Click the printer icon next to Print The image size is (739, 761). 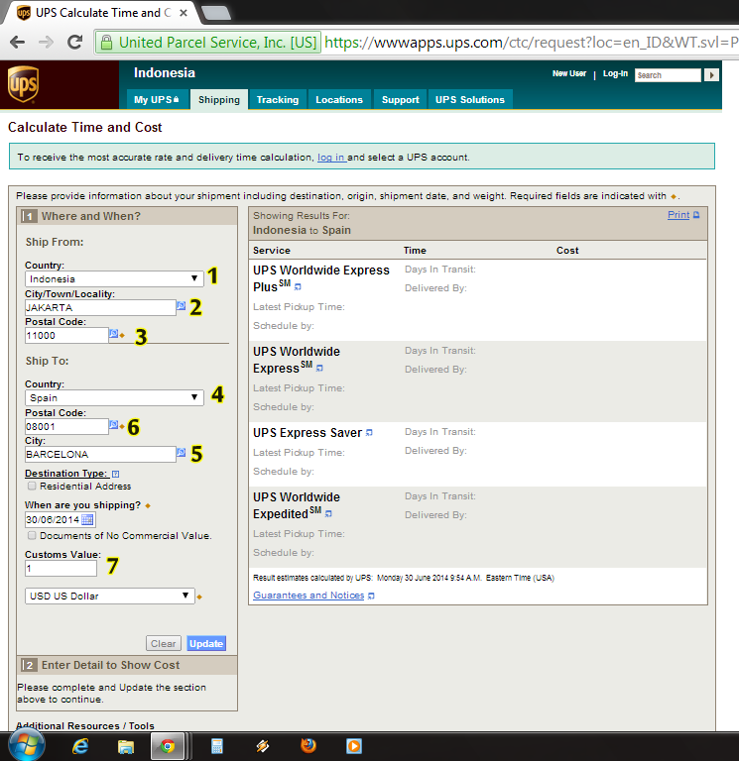click(x=696, y=215)
